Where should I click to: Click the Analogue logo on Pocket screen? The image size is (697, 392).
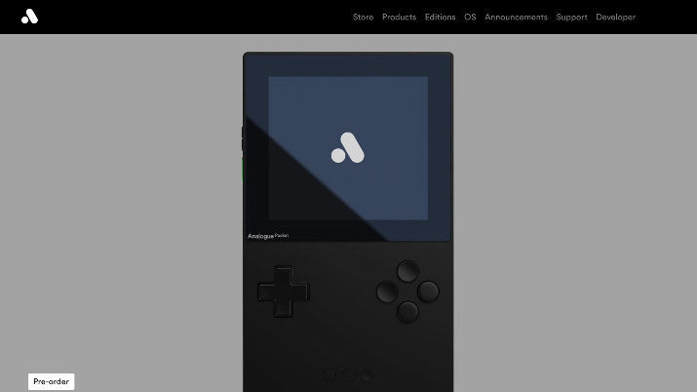[x=348, y=148]
